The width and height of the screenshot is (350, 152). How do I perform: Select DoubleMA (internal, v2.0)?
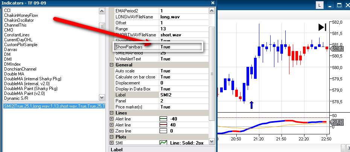(x=27, y=84)
